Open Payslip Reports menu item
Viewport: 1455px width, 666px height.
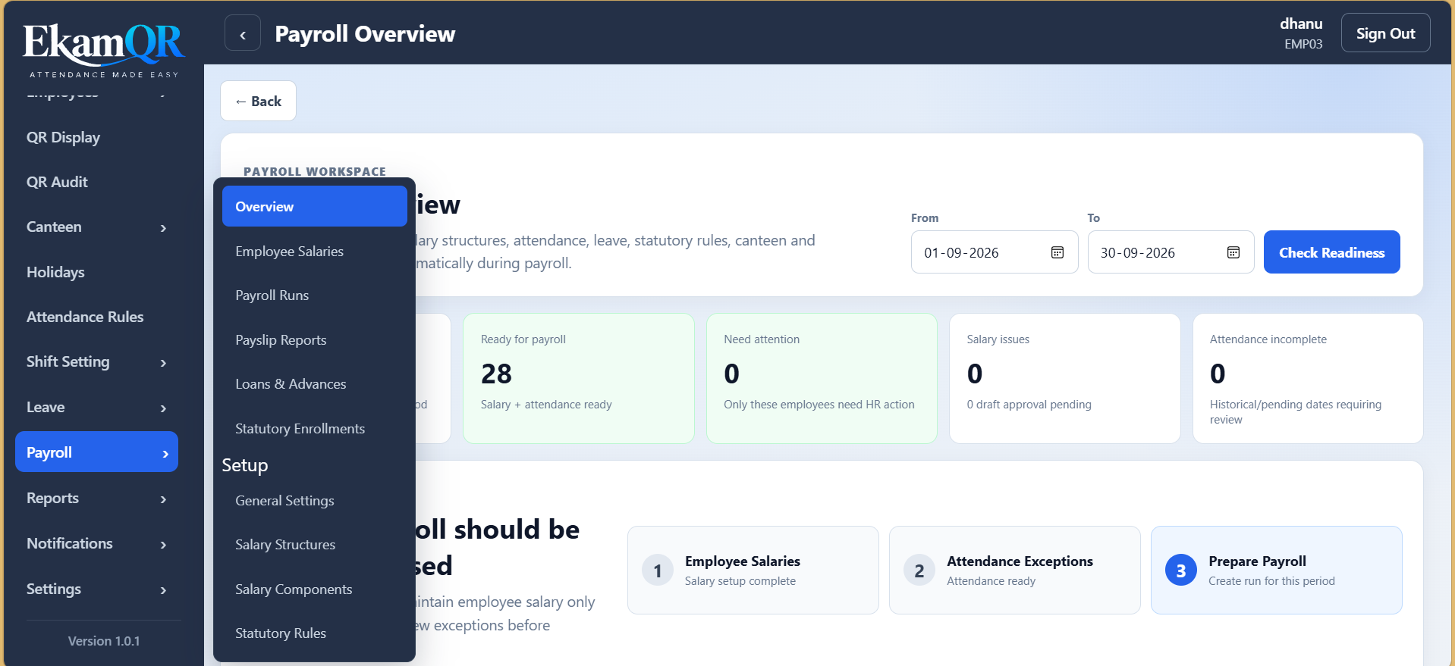pos(315,339)
